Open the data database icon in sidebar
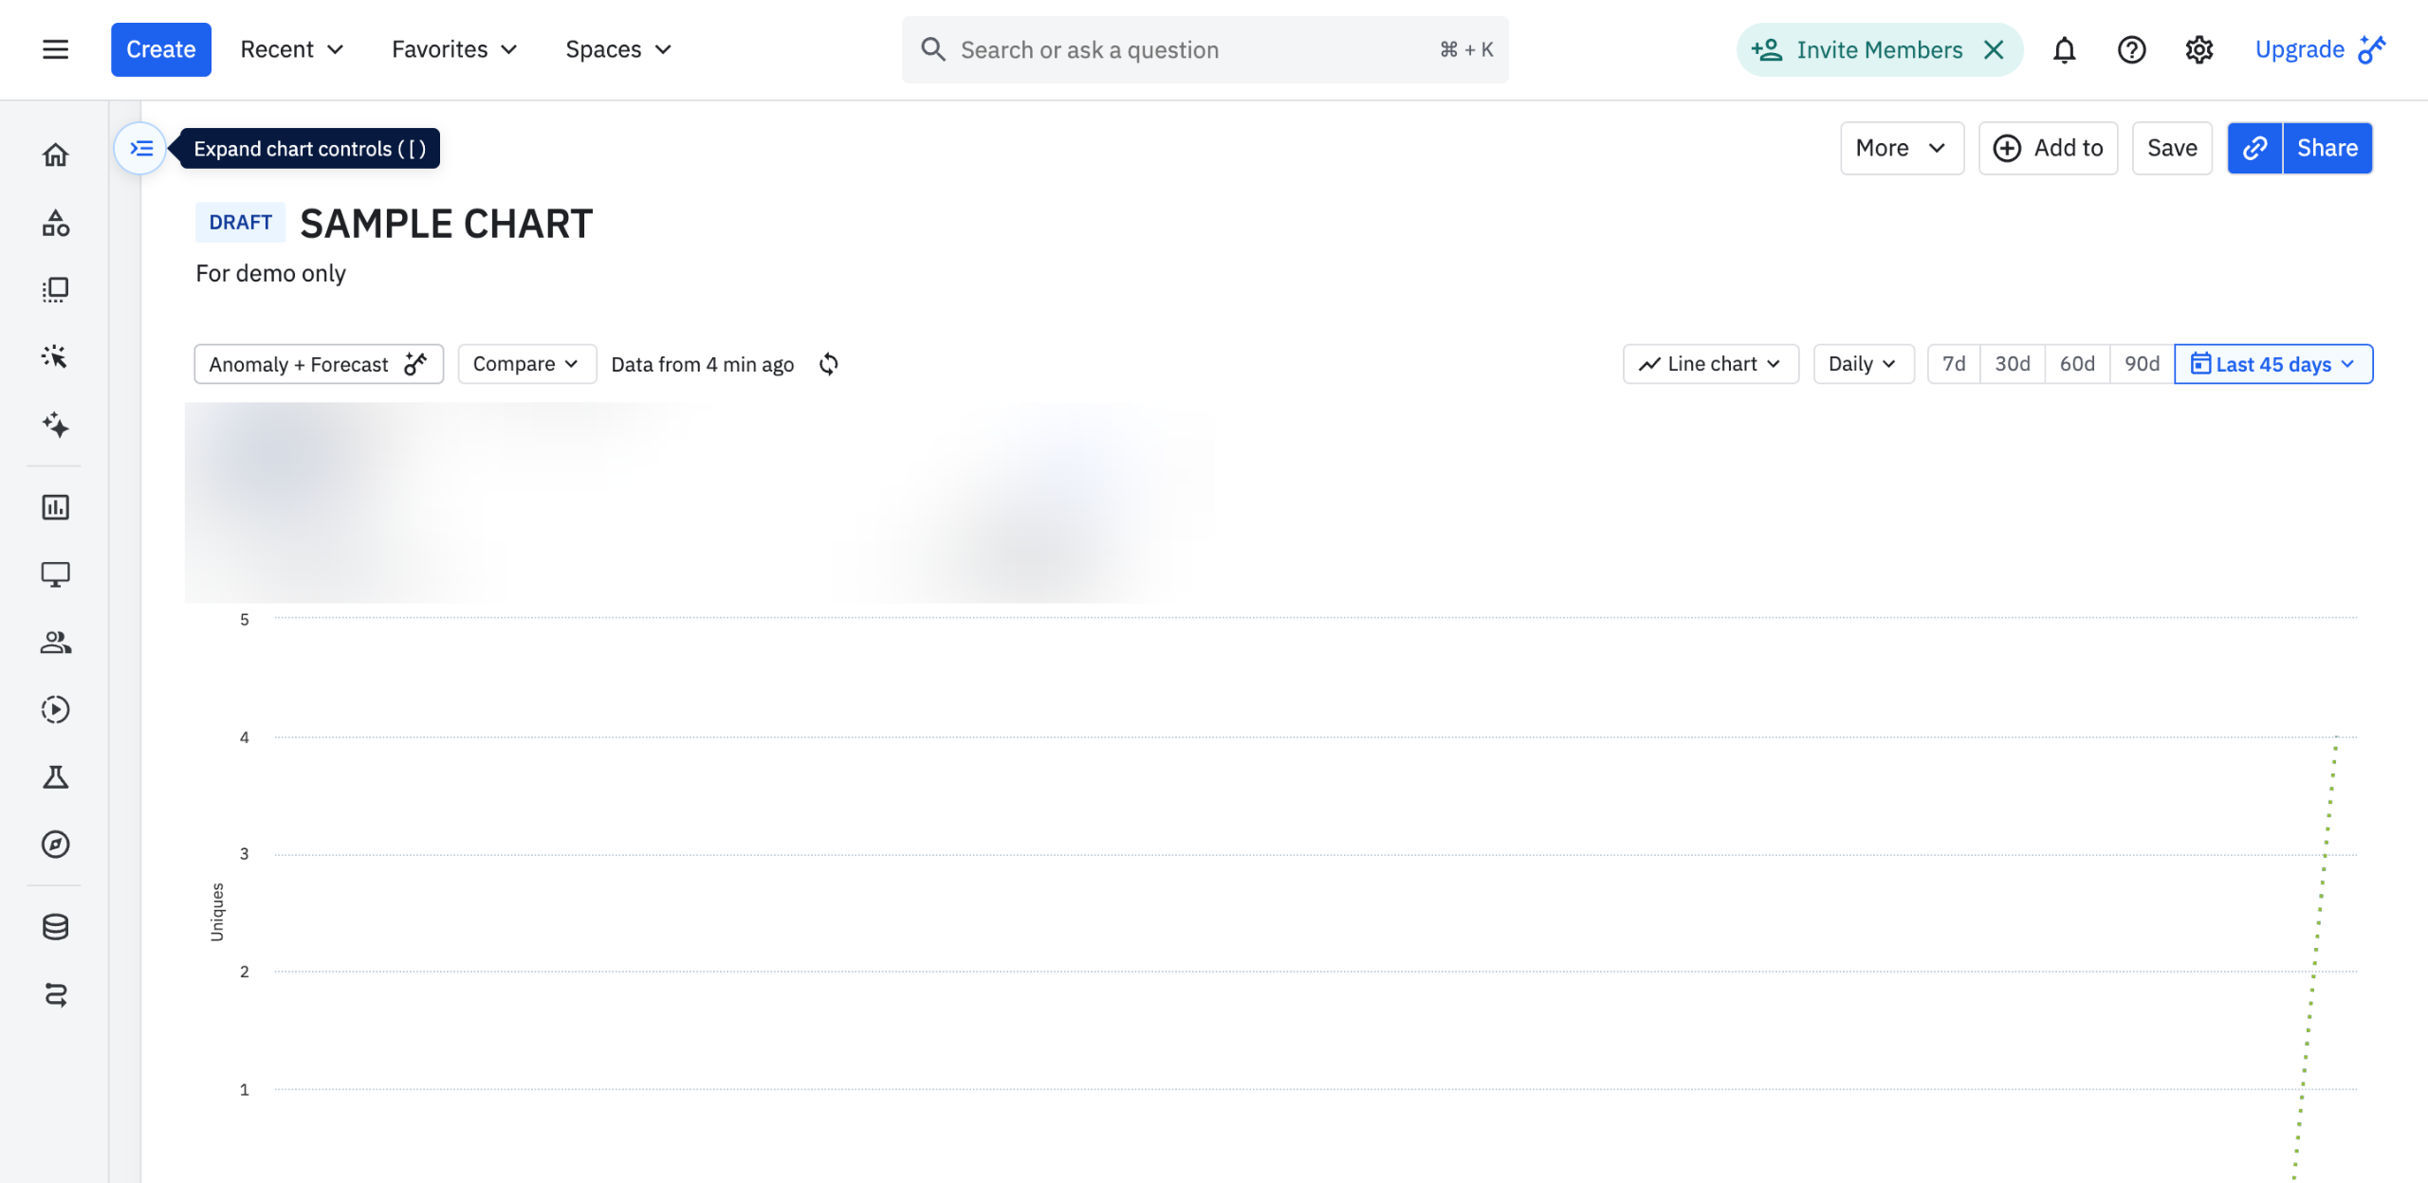The image size is (2428, 1183). [55, 926]
